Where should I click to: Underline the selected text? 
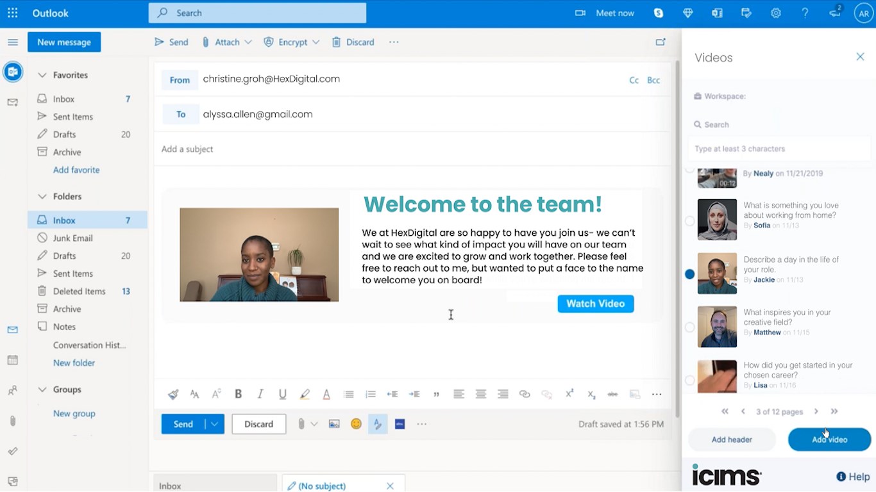click(282, 395)
